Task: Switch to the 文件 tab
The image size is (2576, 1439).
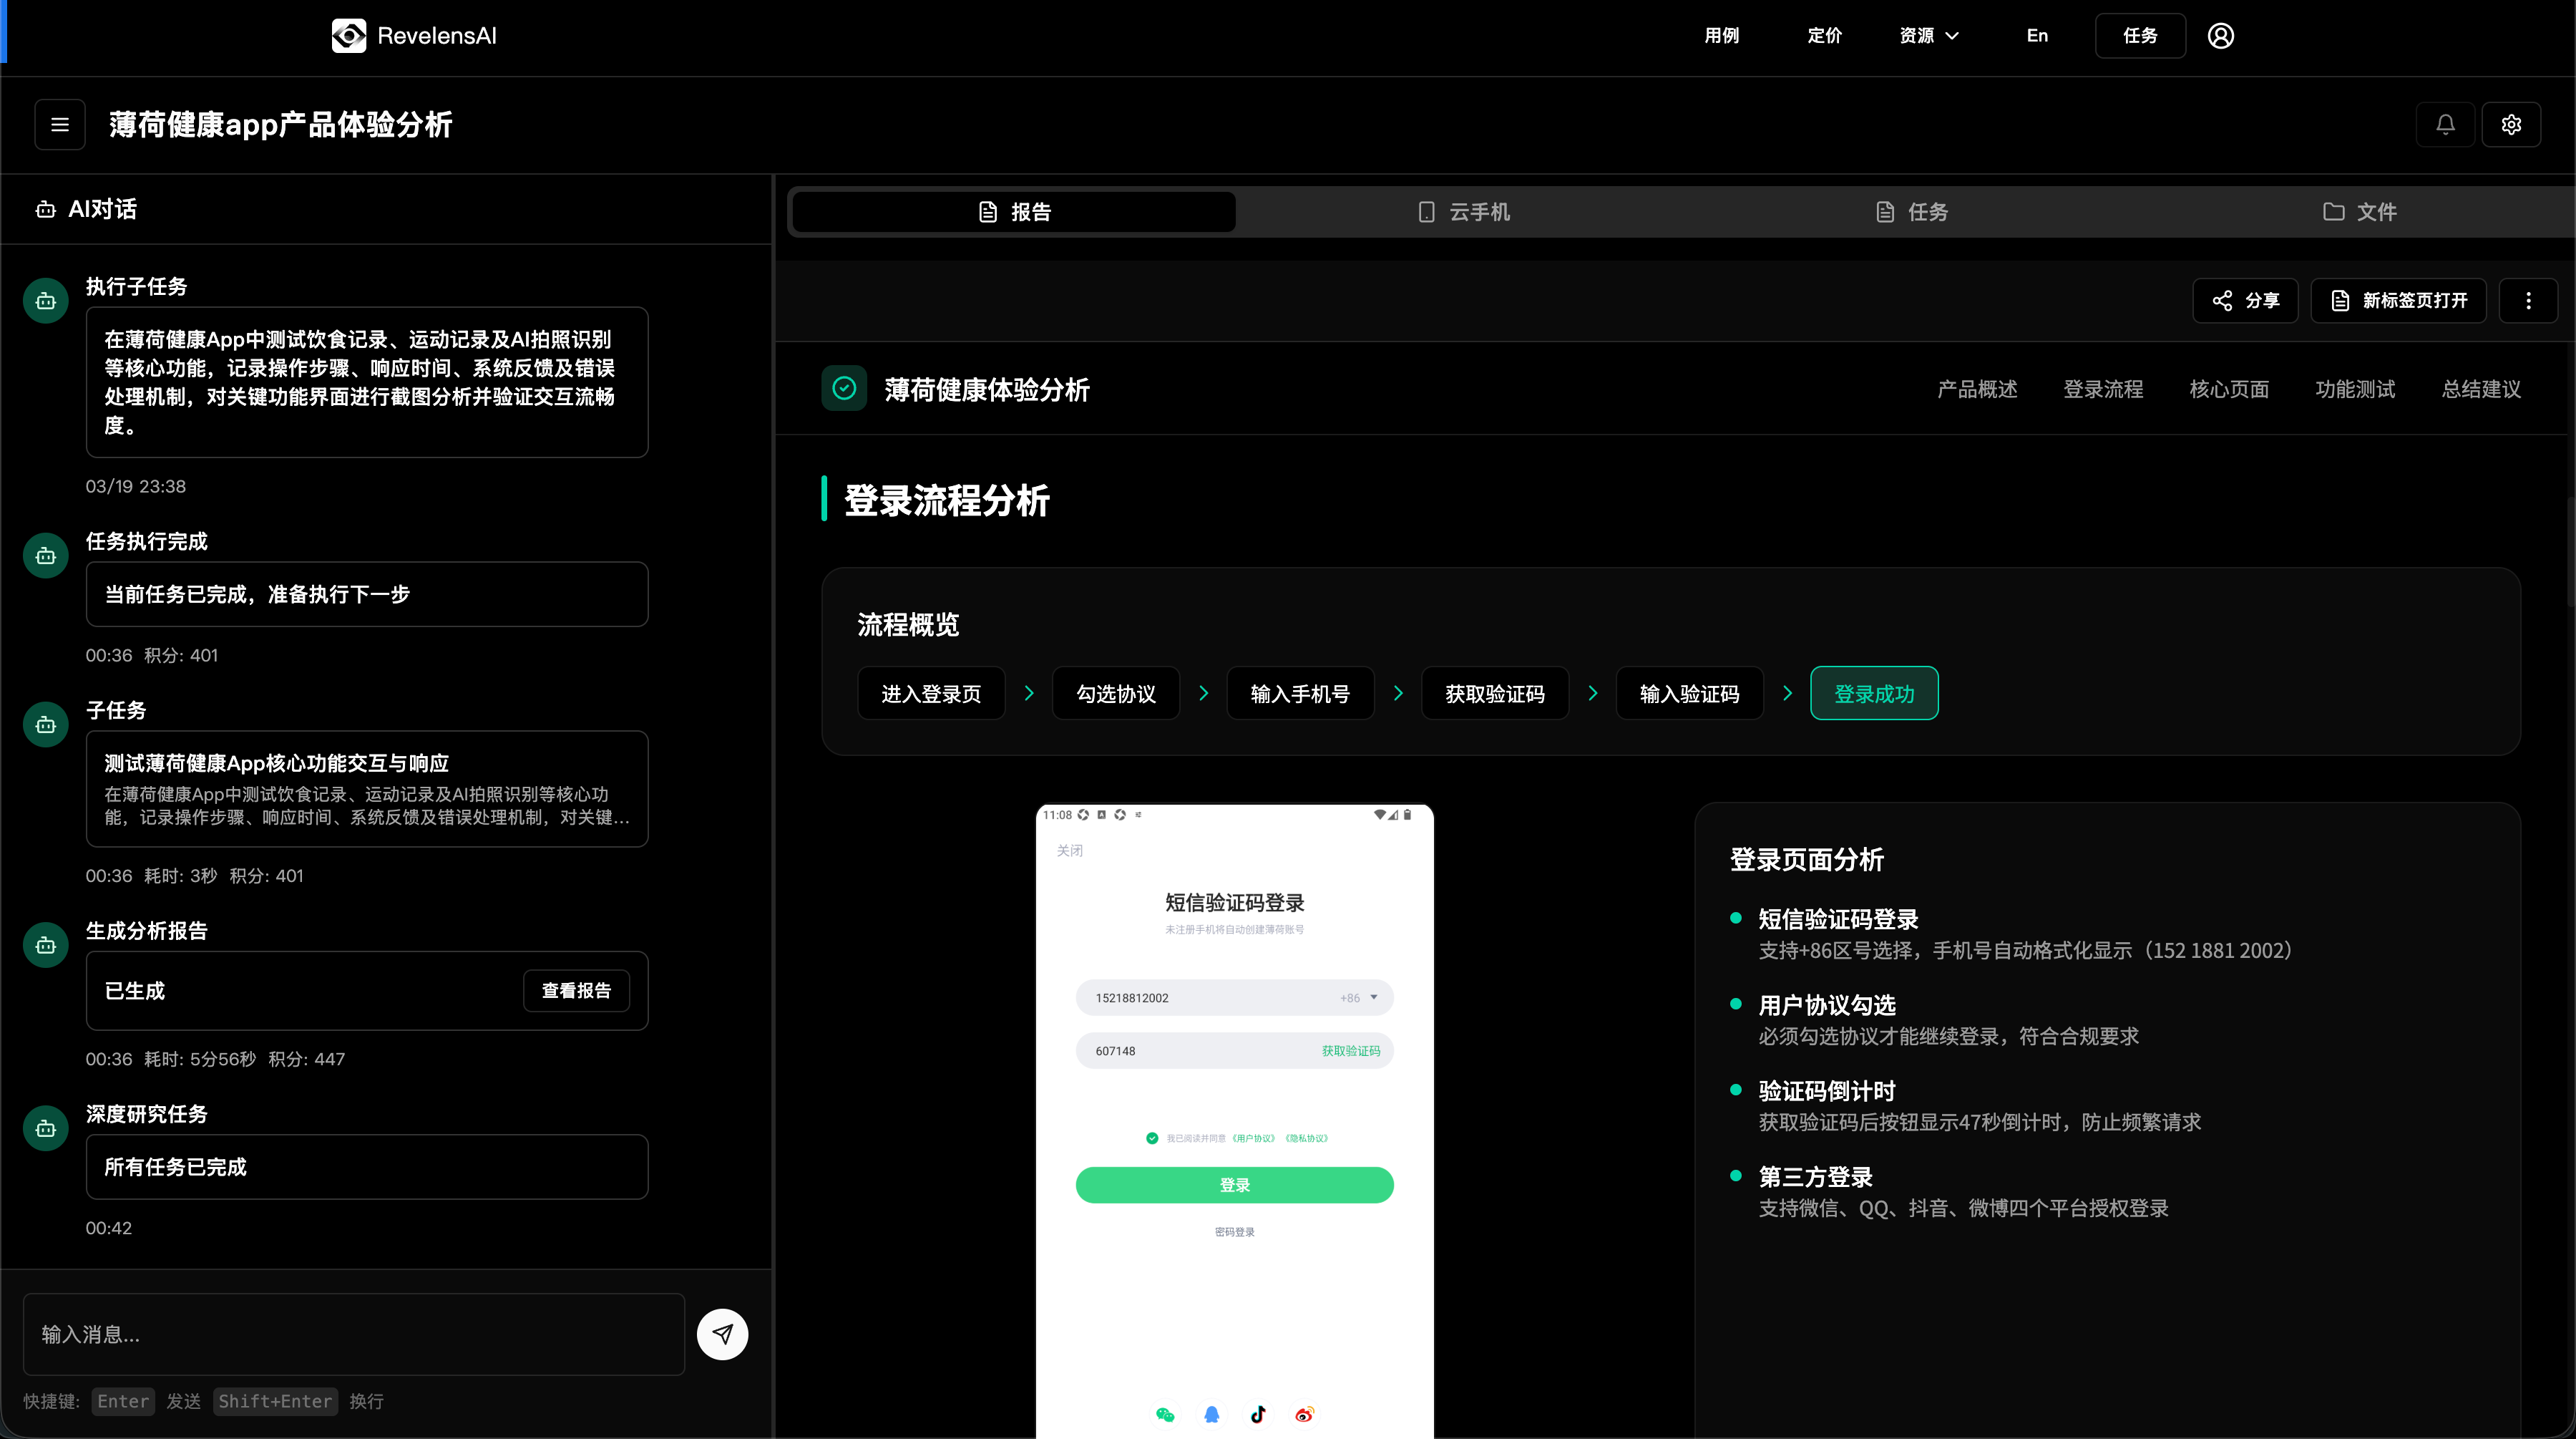Action: tap(2360, 212)
